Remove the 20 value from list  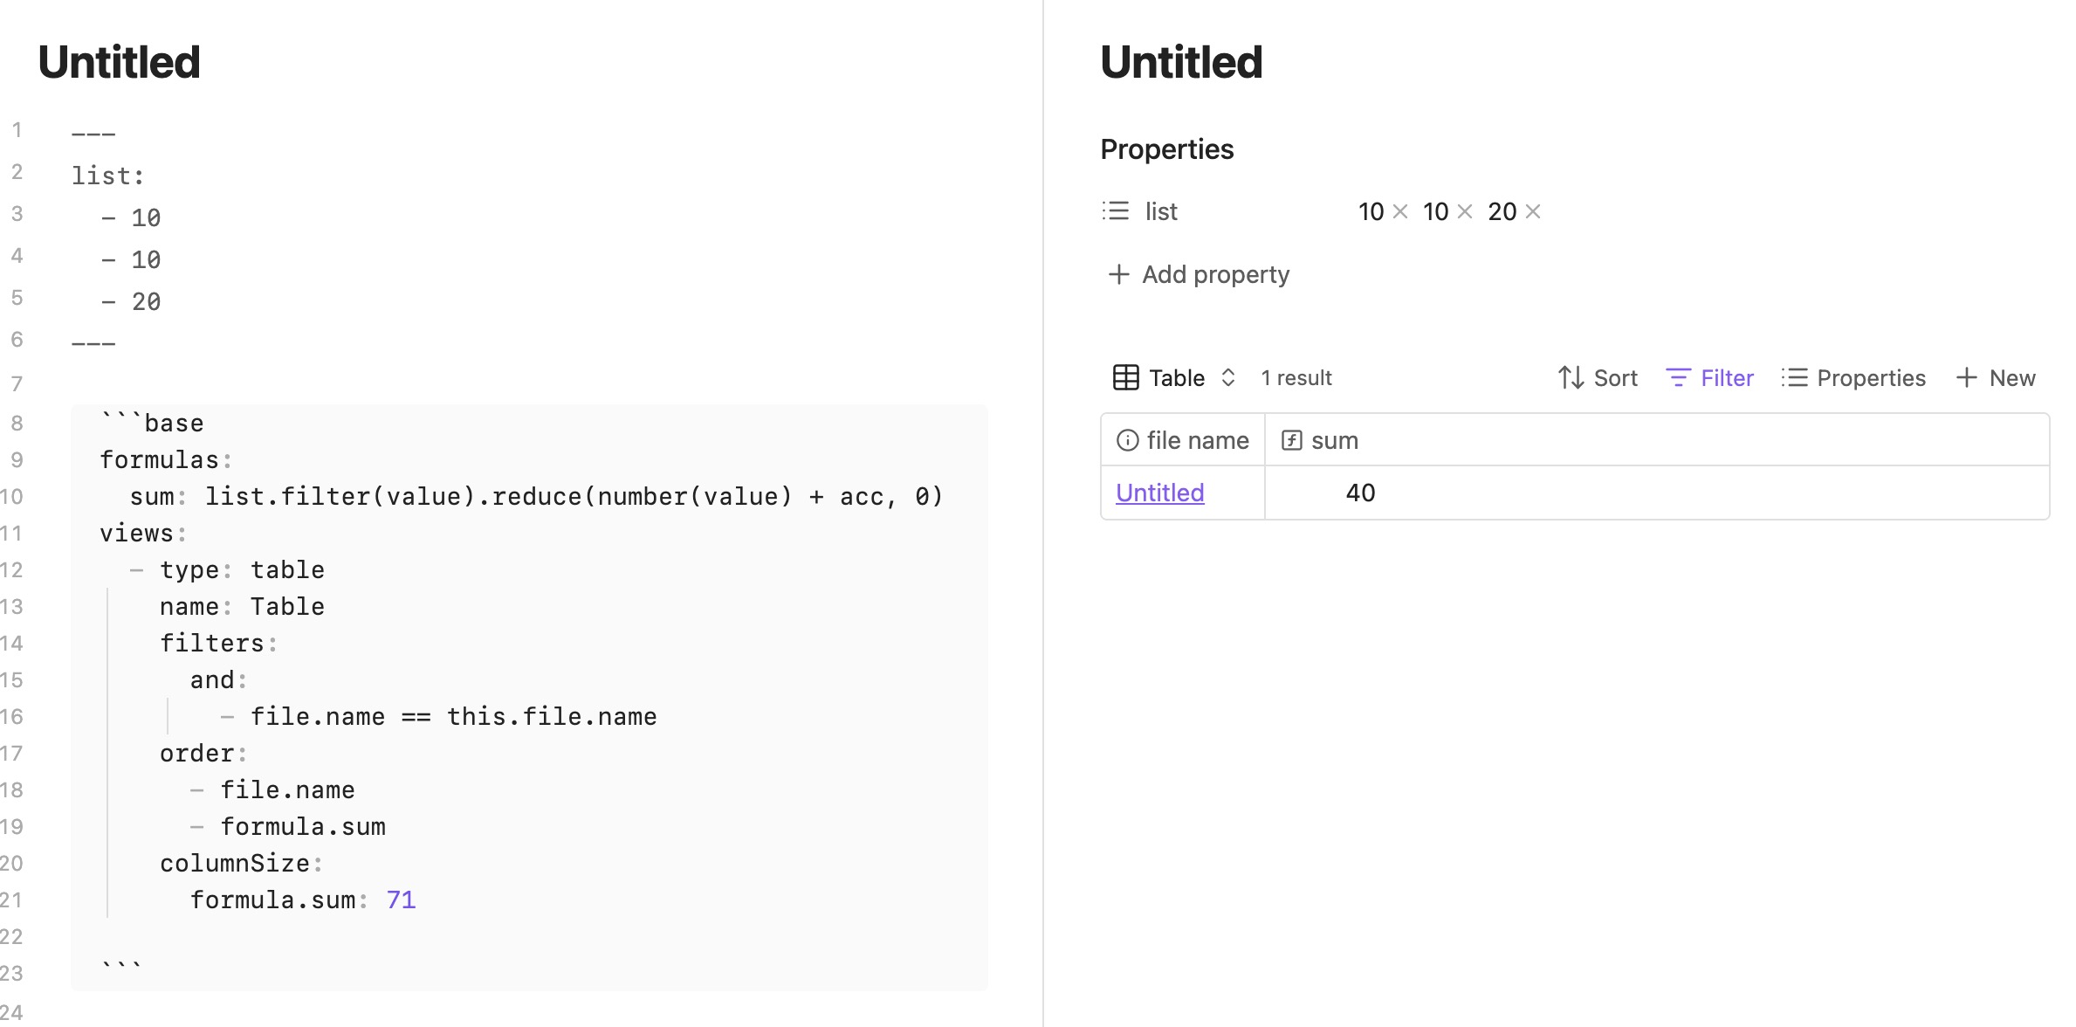1533,211
